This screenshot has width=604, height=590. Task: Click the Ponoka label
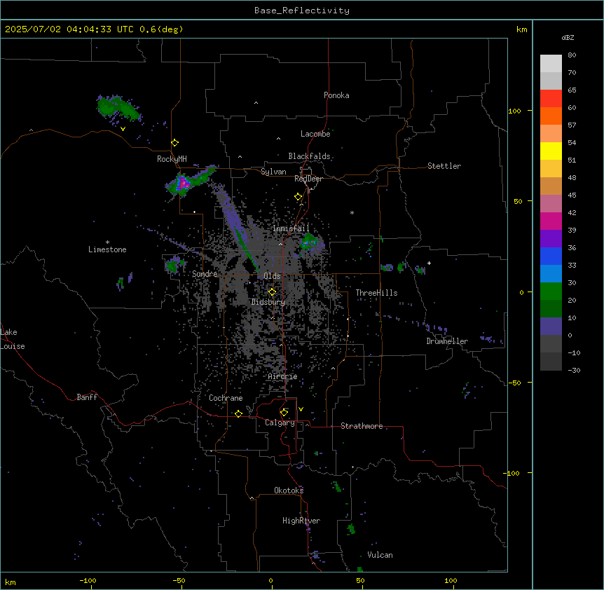336,95
